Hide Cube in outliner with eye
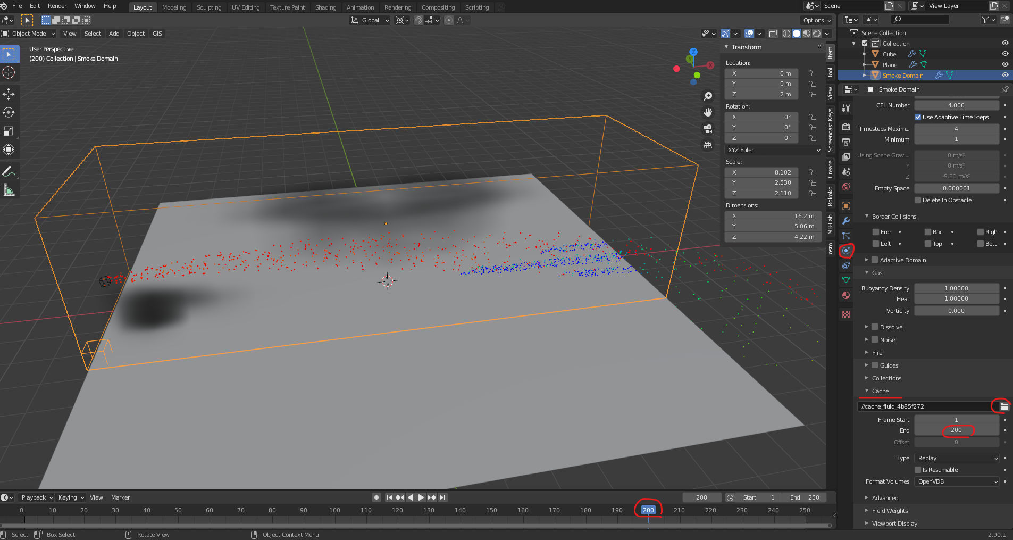Screen dimensions: 1013x540 [1005, 54]
